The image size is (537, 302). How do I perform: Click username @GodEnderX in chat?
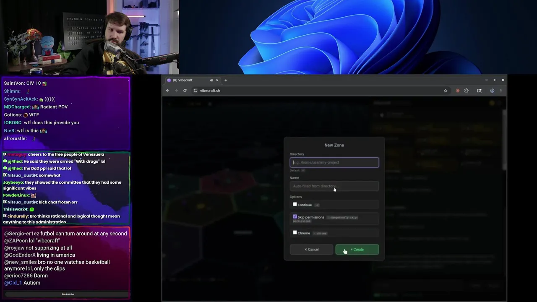tap(20, 255)
